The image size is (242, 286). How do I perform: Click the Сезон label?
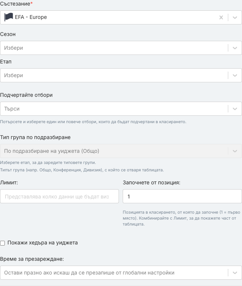click(x=8, y=34)
